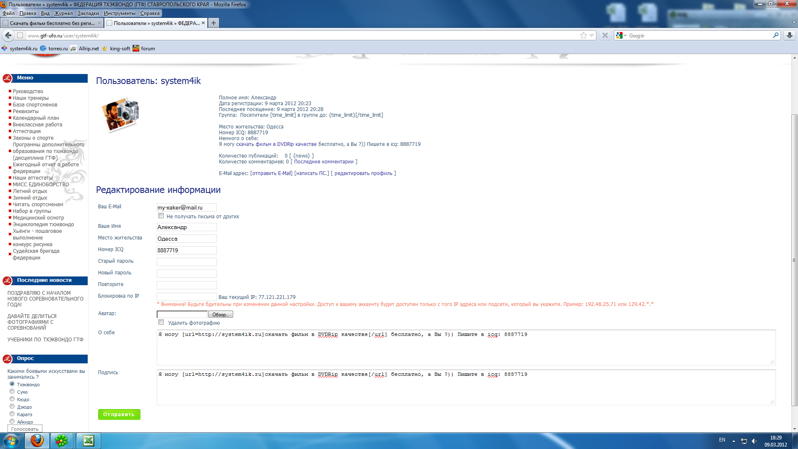Viewport: 798px width, 449px height.
Task: Open the Закладки menu
Action: click(x=88, y=13)
